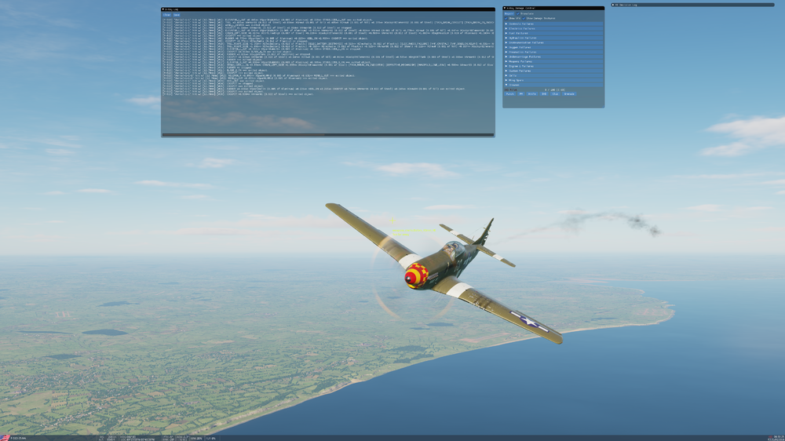
Task: Click the Grenade button
Action: click(x=568, y=93)
